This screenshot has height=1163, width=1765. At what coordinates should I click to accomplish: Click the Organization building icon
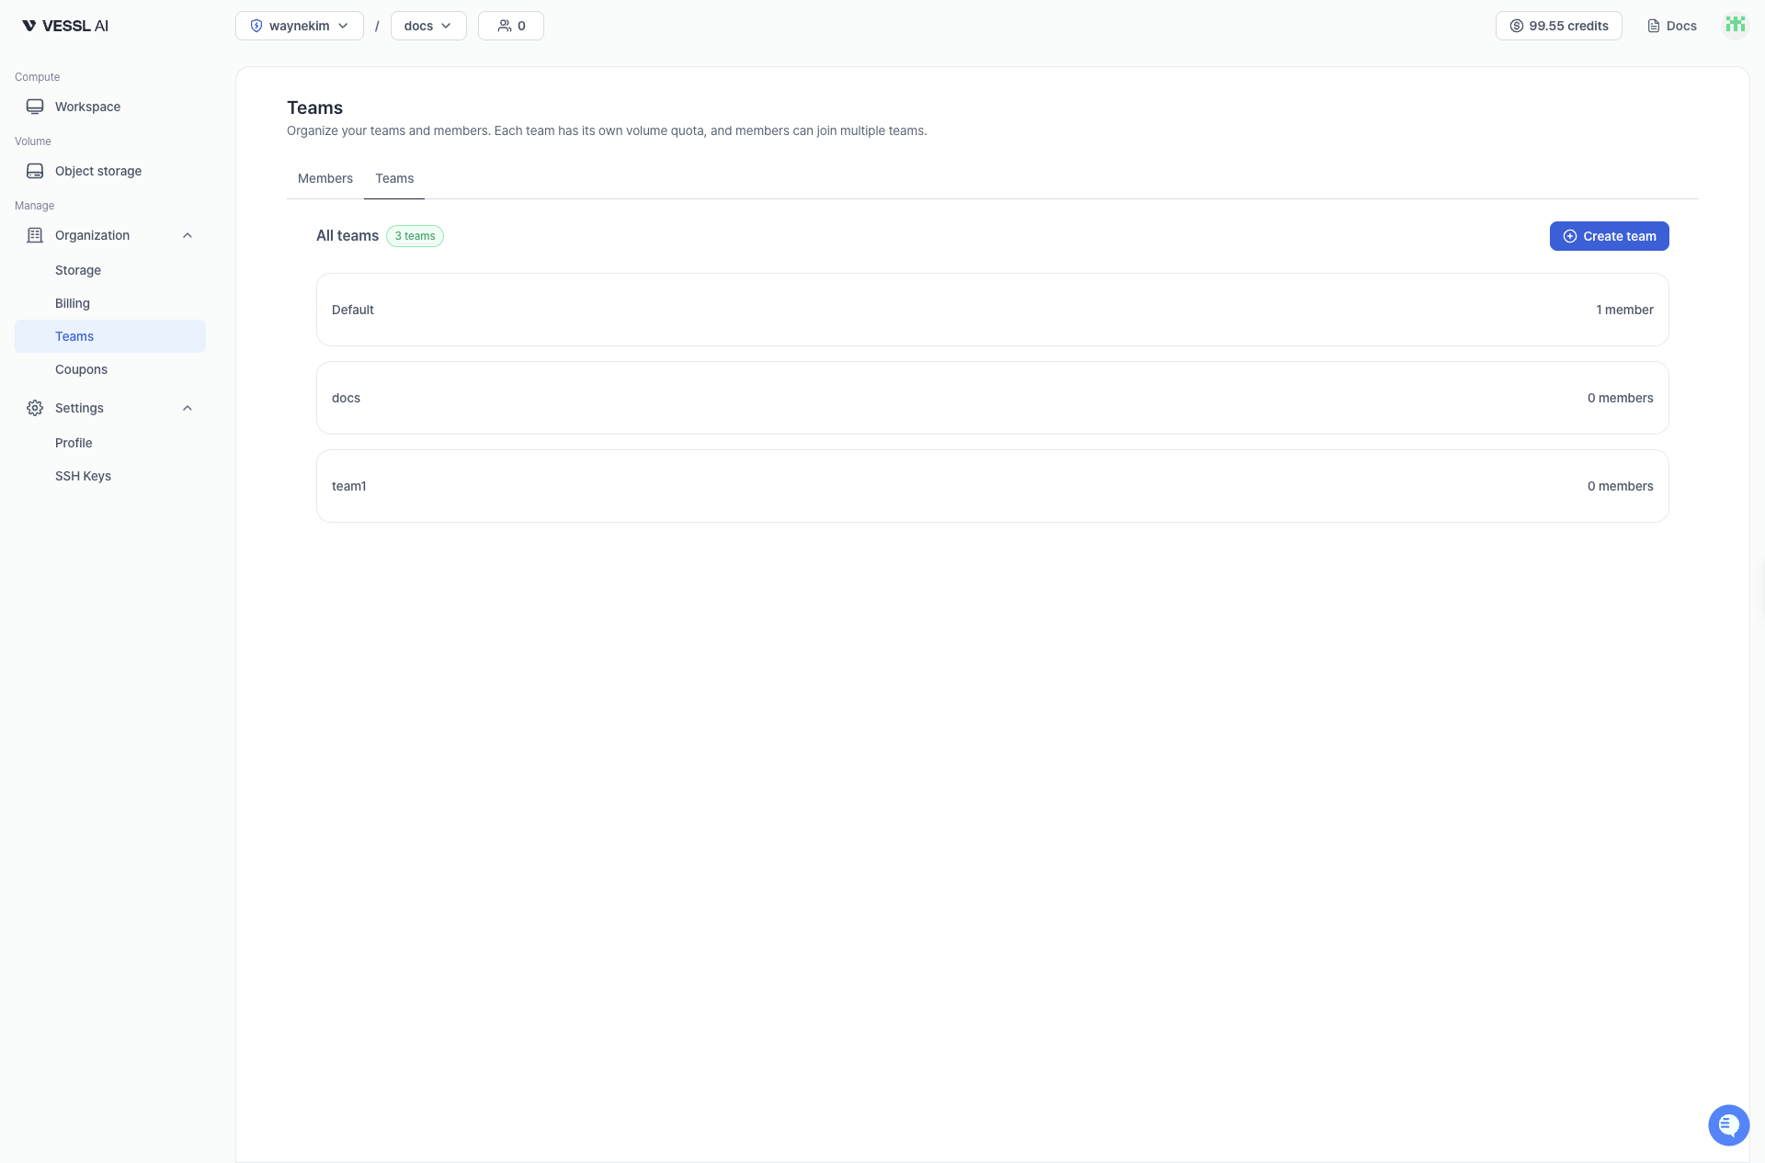pos(35,235)
